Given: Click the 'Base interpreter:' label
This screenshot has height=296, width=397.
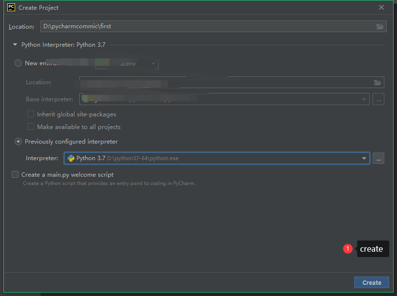Looking at the screenshot, I should 49,99.
